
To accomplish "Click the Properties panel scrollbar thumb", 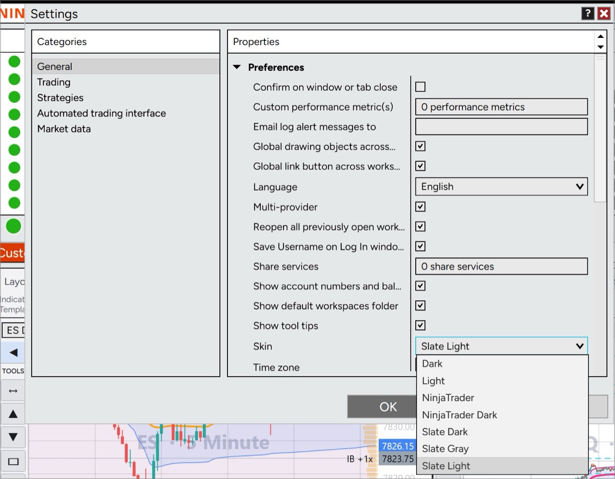I will [x=600, y=128].
